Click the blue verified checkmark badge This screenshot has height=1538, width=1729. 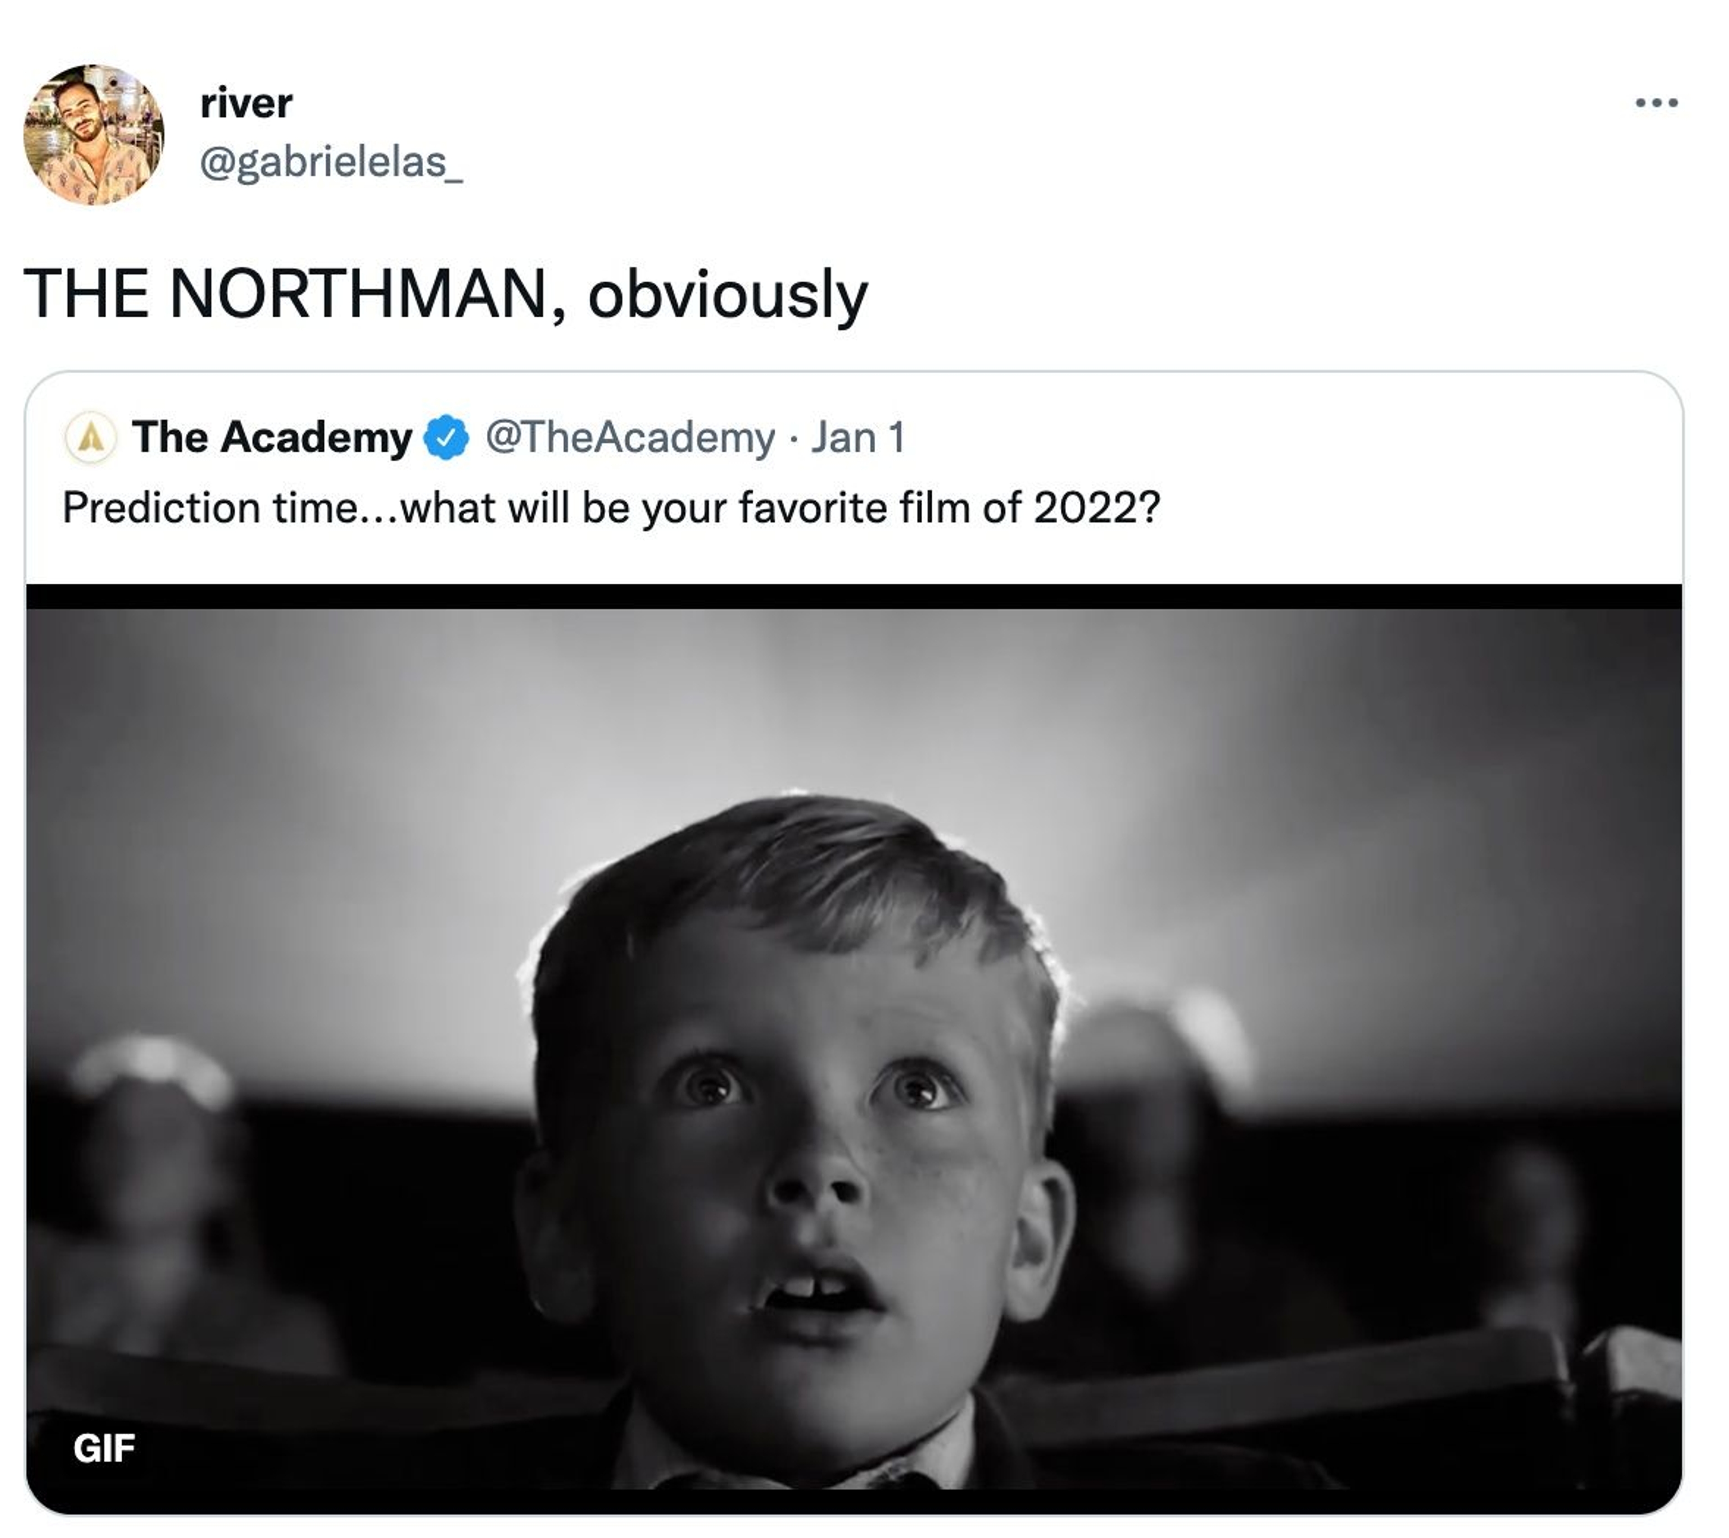click(447, 437)
